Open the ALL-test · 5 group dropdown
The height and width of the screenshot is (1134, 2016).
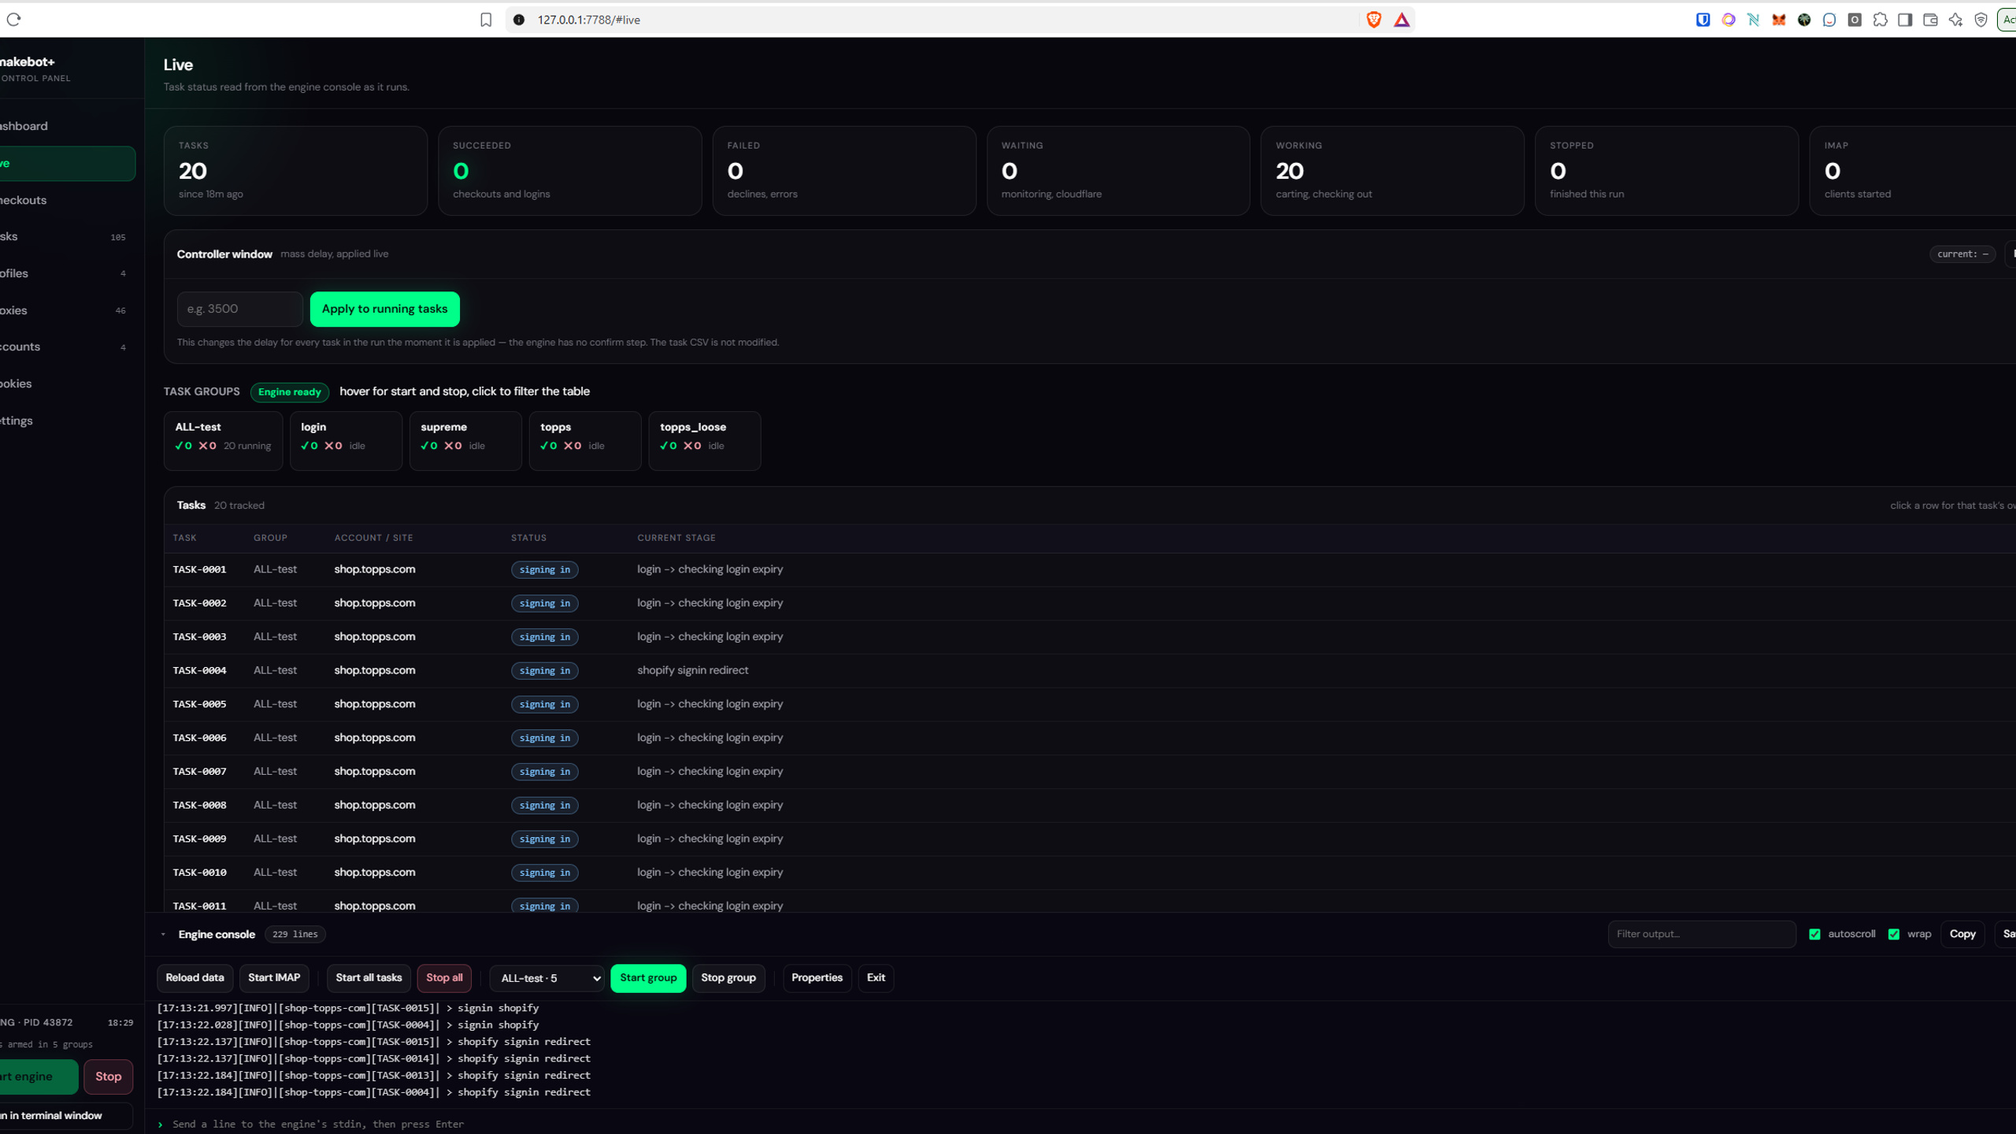[547, 978]
